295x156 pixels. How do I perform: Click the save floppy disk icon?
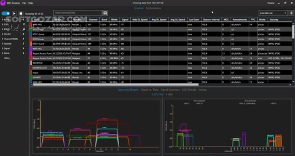pos(105,13)
